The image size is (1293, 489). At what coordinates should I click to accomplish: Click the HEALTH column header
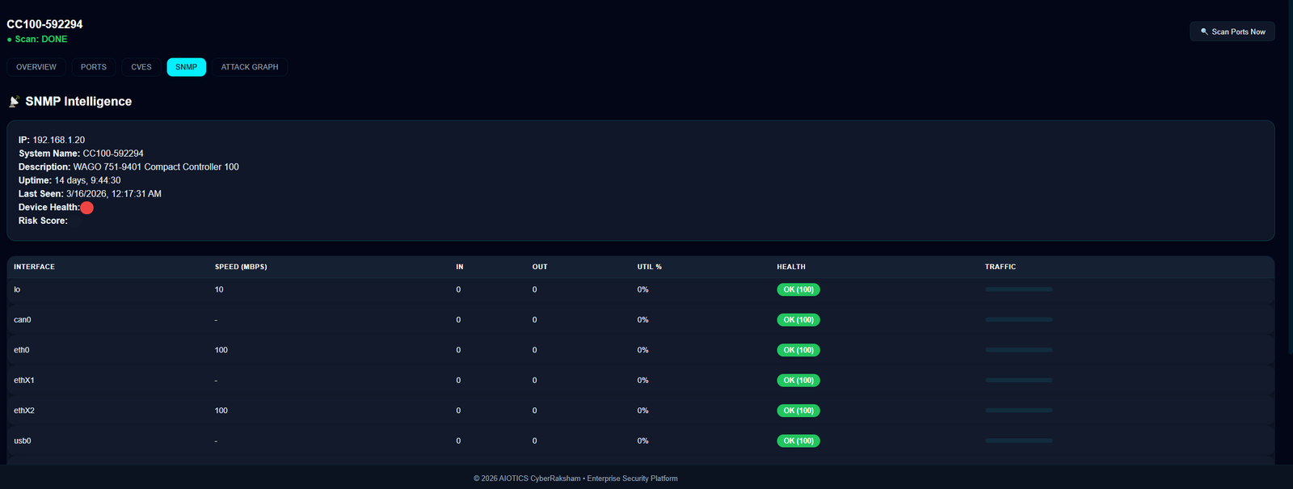coord(791,267)
